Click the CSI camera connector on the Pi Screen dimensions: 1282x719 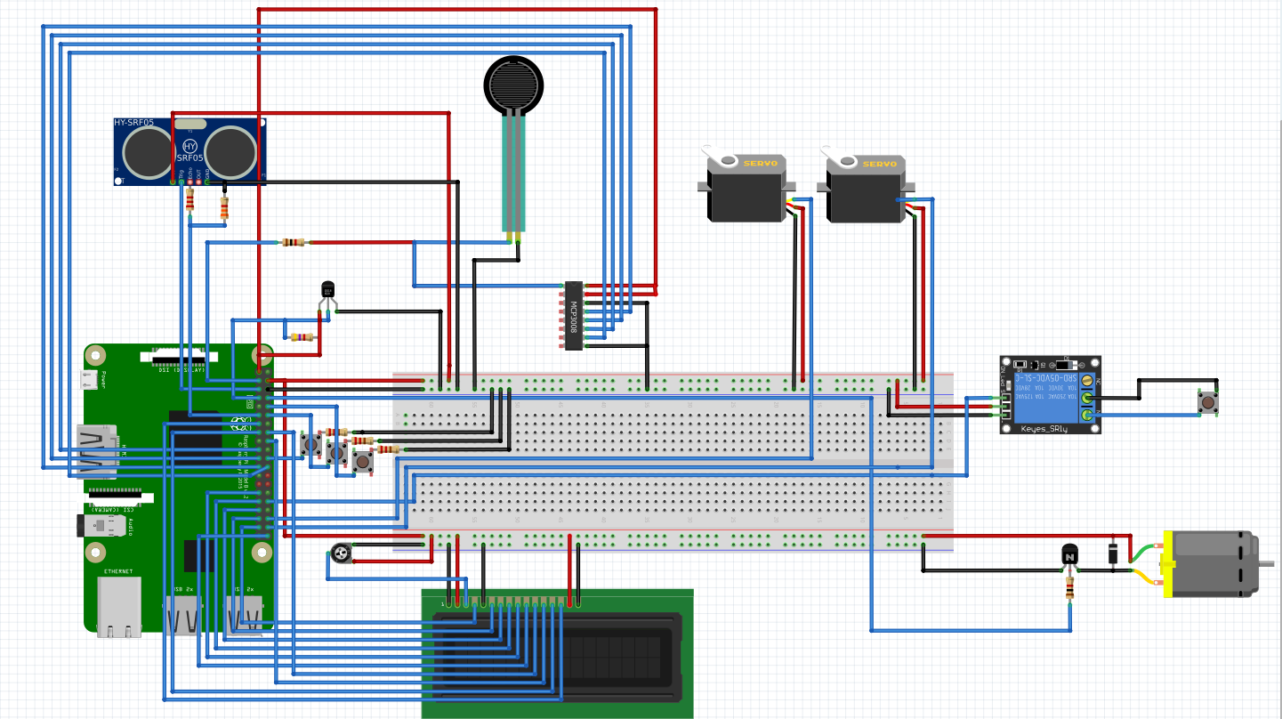[x=119, y=498]
